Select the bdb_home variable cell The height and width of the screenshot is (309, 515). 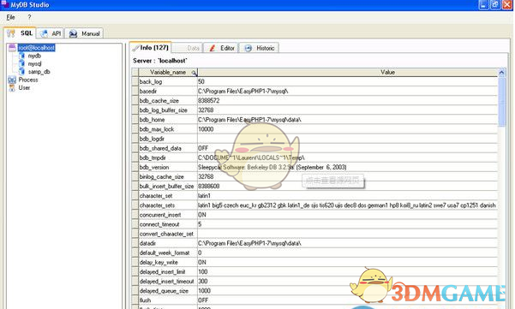168,120
